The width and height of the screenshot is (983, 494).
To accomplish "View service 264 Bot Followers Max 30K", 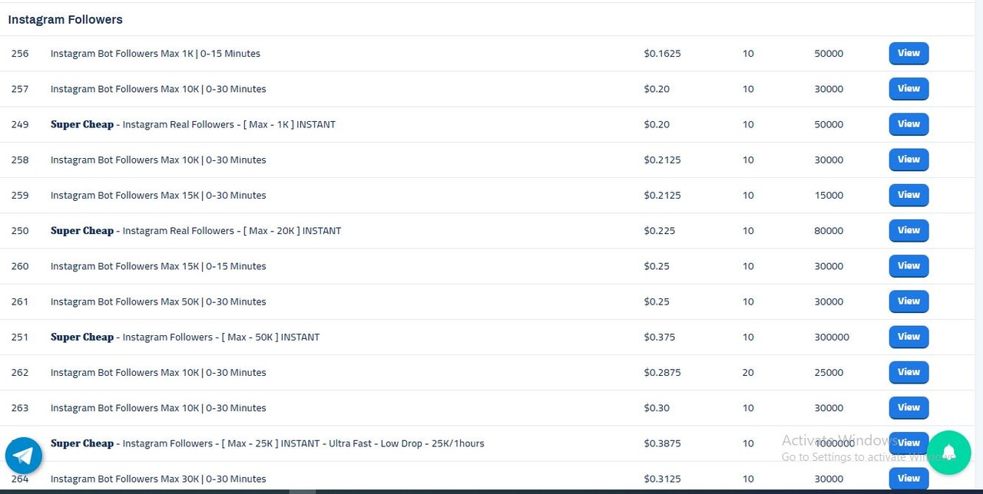I will 909,479.
